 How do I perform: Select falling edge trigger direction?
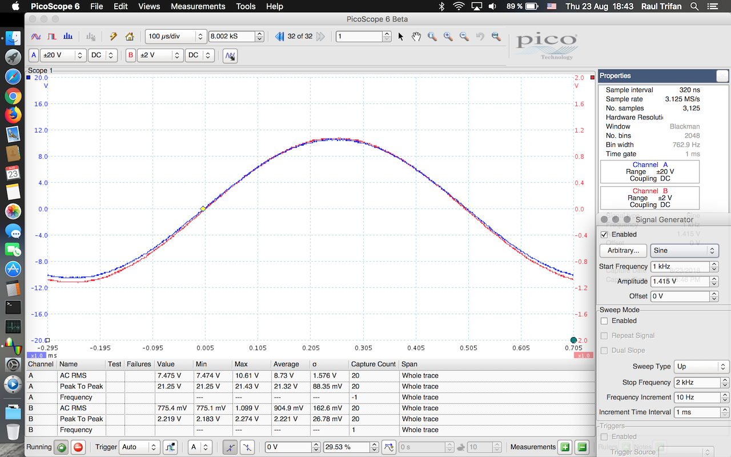click(x=247, y=447)
